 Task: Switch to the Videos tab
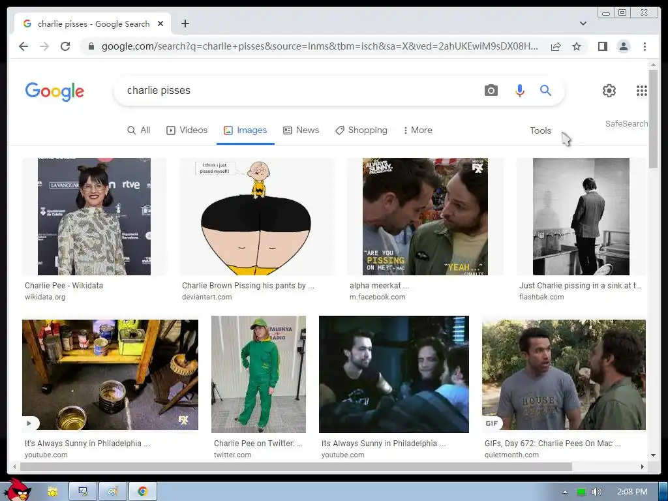pyautogui.click(x=187, y=130)
